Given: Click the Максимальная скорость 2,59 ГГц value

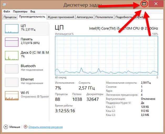Looking at the screenshot, I should 146,83.
